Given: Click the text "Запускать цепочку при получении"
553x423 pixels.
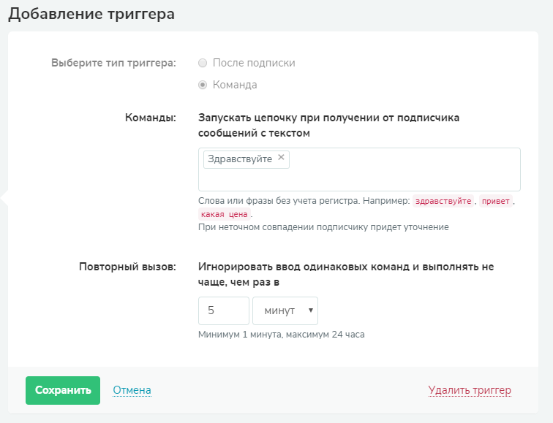Looking at the screenshot, I should pos(289,118).
